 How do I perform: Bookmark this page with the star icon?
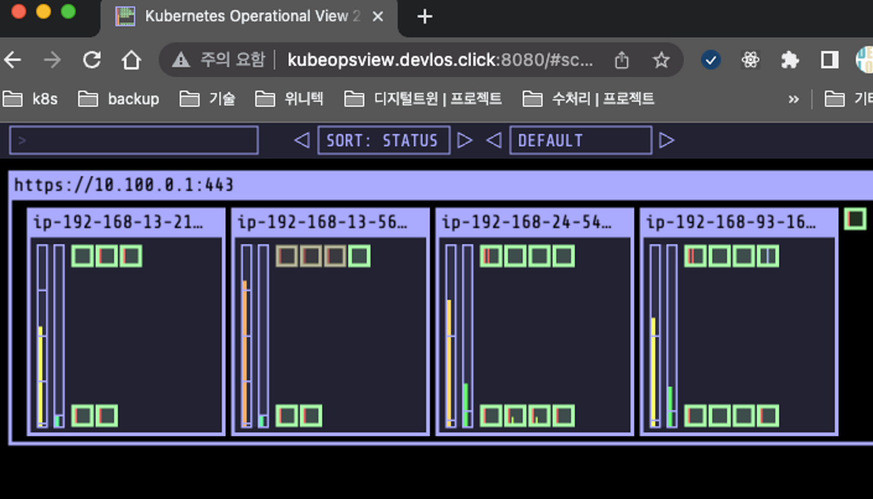click(661, 60)
